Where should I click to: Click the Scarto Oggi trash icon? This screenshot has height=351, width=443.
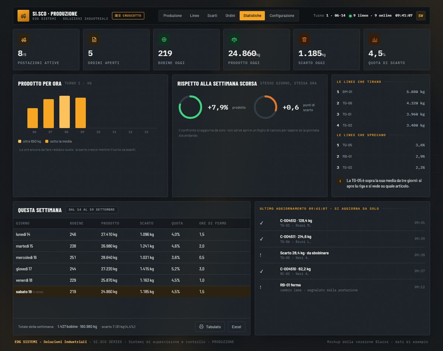[x=304, y=40]
